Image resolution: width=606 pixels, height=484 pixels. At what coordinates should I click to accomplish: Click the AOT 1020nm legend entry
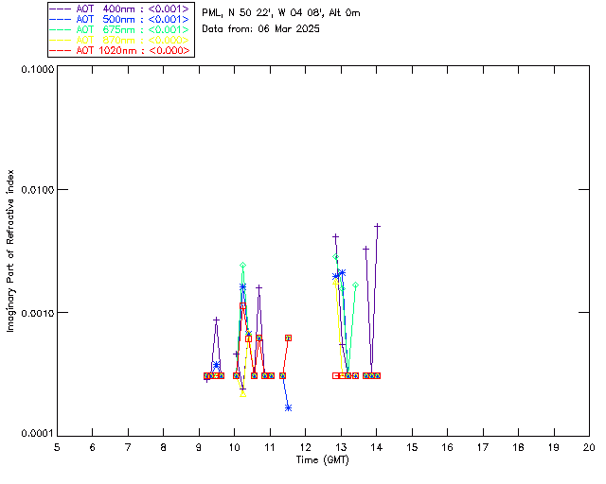119,50
